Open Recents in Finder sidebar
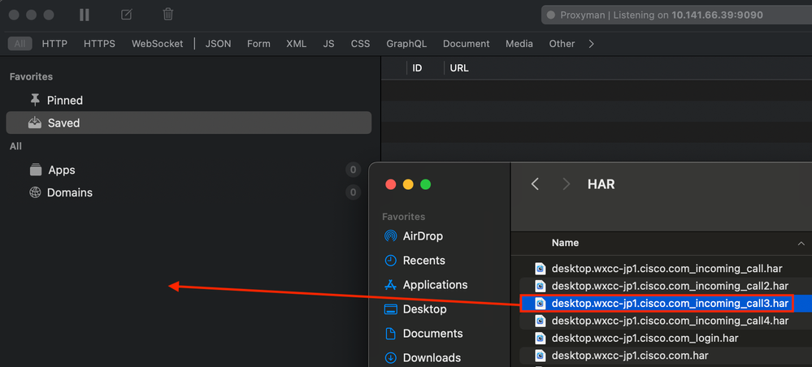 (x=423, y=261)
